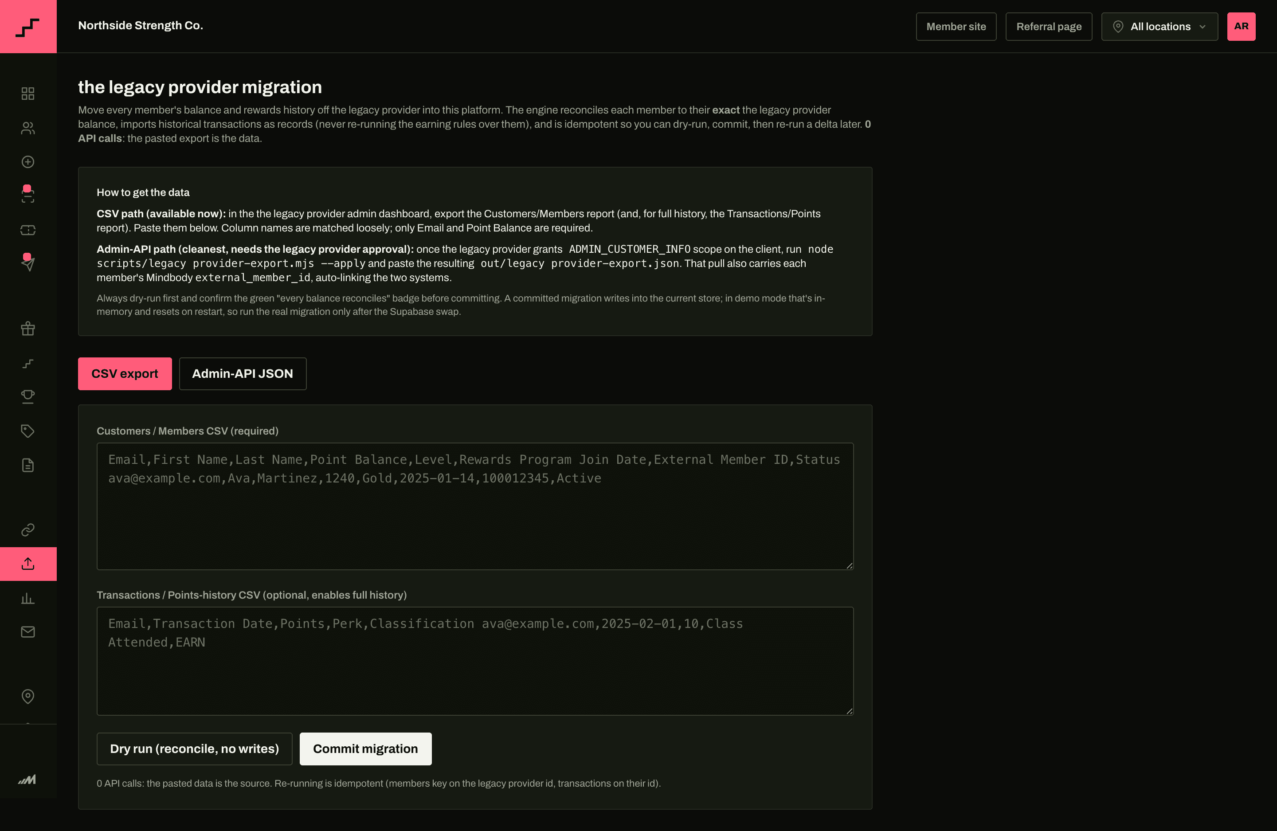Focus the Transactions / Points-history CSV textarea

[x=475, y=661]
